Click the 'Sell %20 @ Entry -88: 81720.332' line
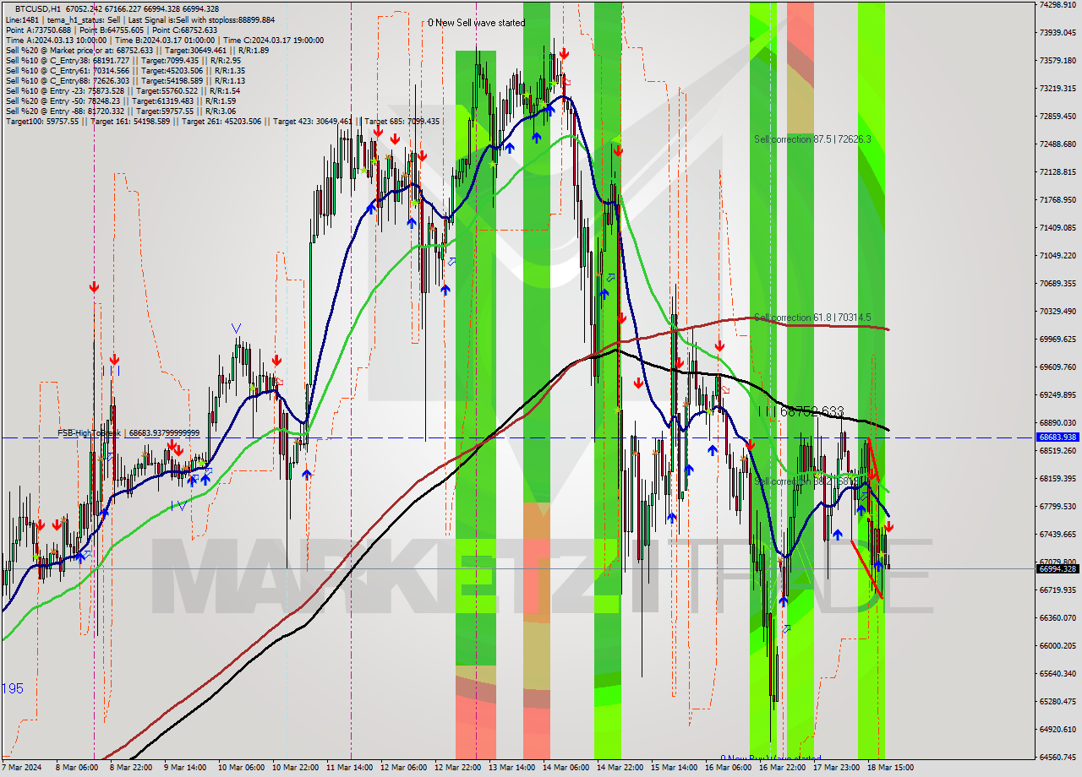 [x=121, y=111]
